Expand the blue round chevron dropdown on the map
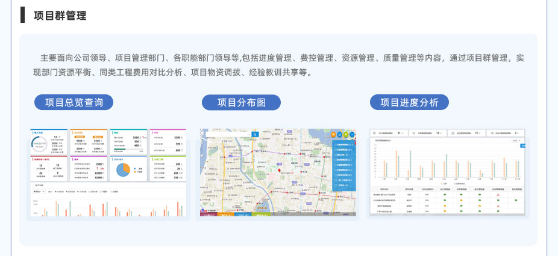Screen dimensions: 558x256 tap(352, 135)
